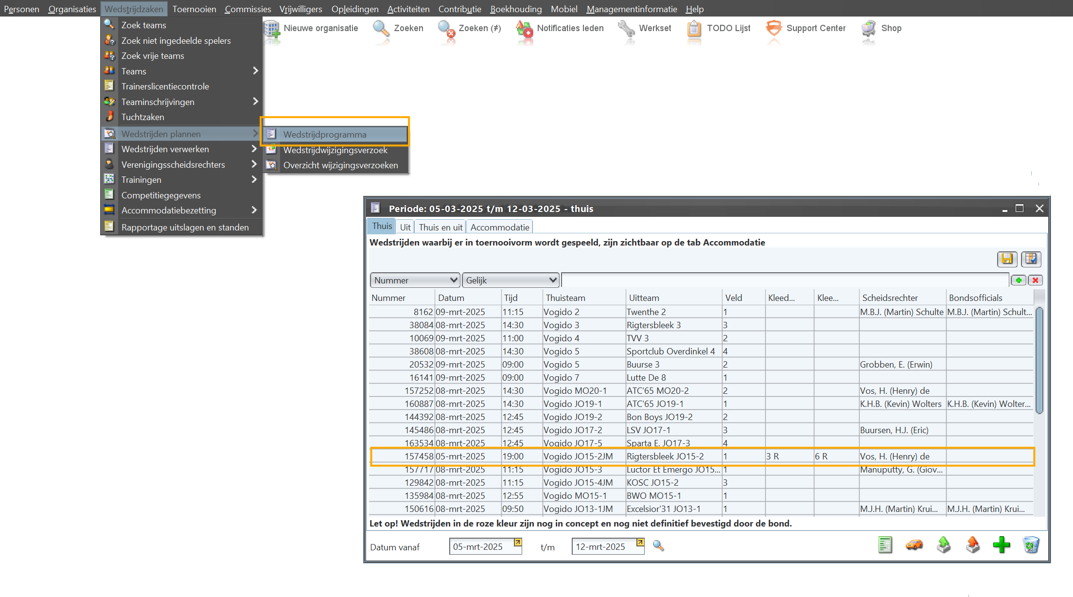The image size is (1073, 597).
Task: Click the red arrow upload icon
Action: click(973, 545)
